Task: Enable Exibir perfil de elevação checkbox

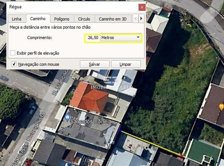Action: click(13, 53)
